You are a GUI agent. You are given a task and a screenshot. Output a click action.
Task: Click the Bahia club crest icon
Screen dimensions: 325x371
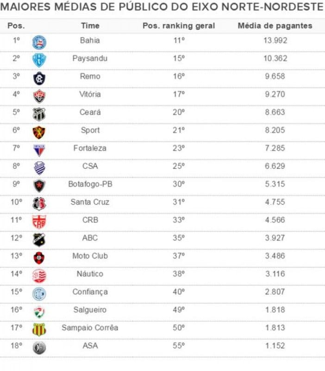(39, 42)
